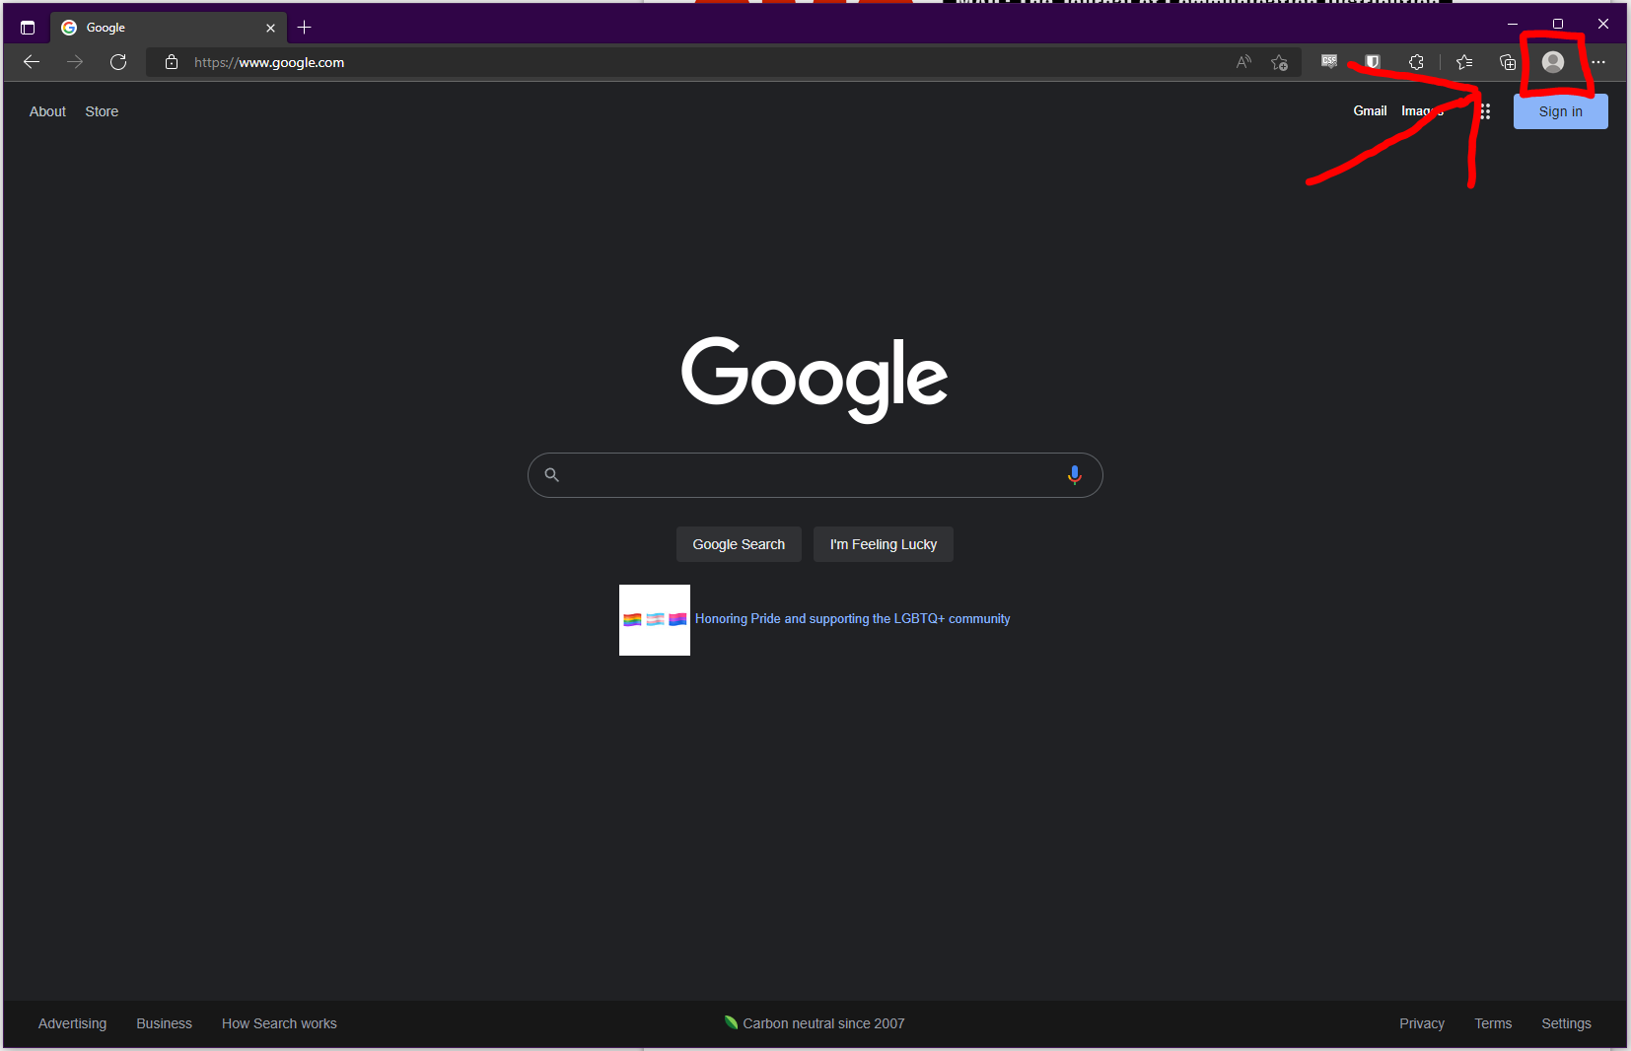Open the Terms footer link
The image size is (1631, 1051).
(x=1493, y=1023)
